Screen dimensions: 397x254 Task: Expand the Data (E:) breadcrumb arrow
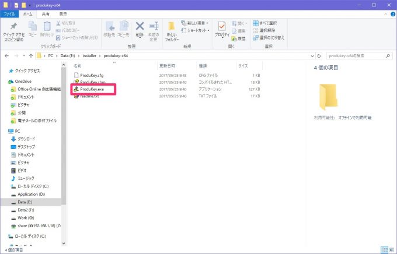tap(79, 56)
